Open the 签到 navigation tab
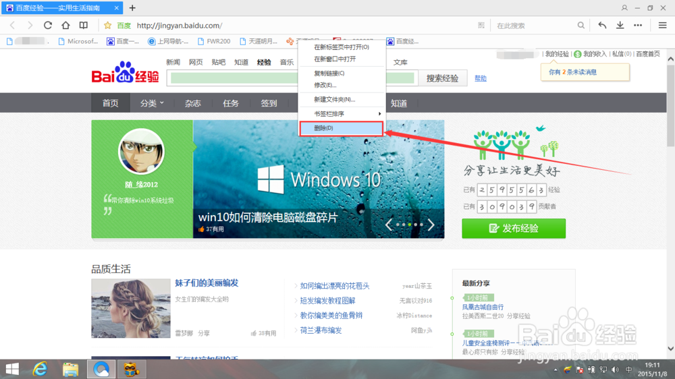This screenshot has width=675, height=379. [x=269, y=103]
